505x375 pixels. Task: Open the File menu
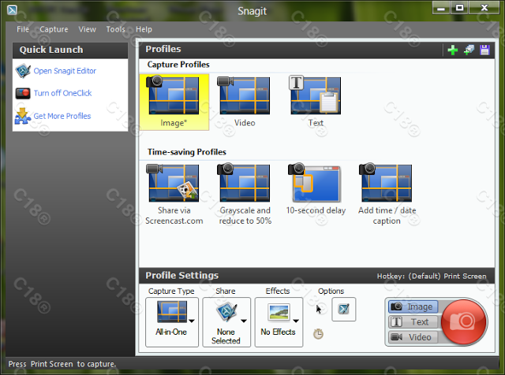[23, 29]
